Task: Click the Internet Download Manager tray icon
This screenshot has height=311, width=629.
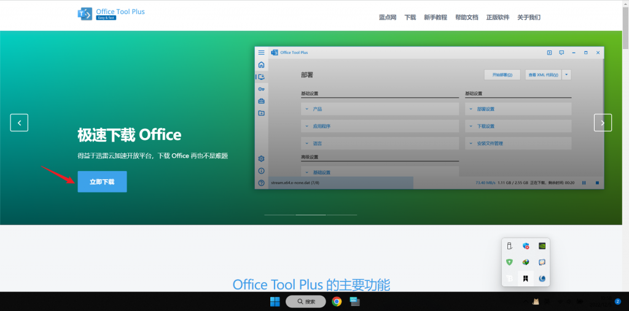Action: 526,262
